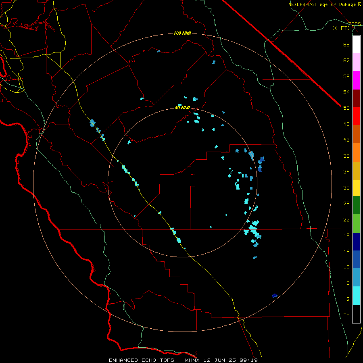Click the 50 NMI range ring label

tap(182, 108)
